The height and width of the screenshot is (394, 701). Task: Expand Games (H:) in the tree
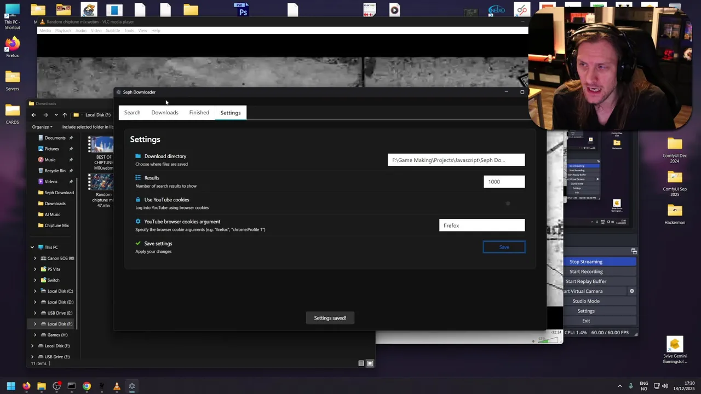[35, 335]
